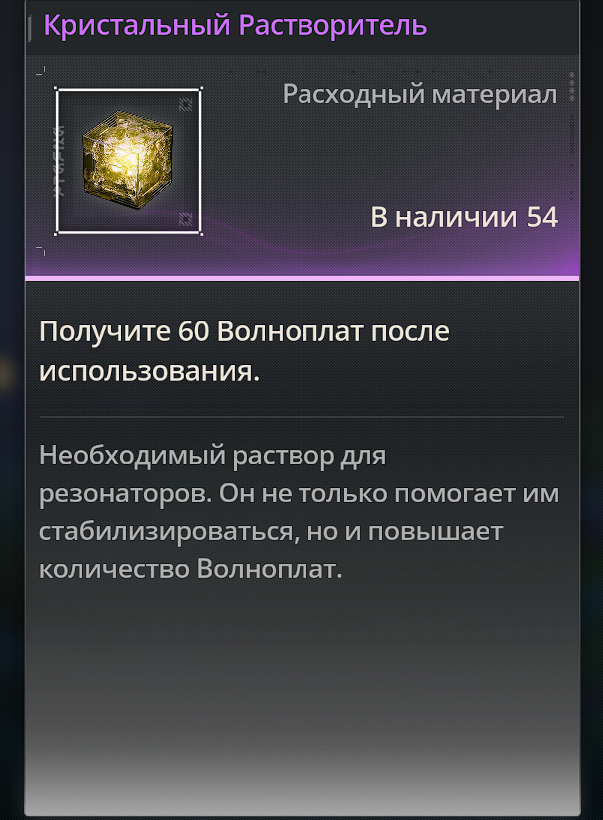Click the количество Волноплат closing line
Viewport: 603px width, 820px height.
coord(191,569)
